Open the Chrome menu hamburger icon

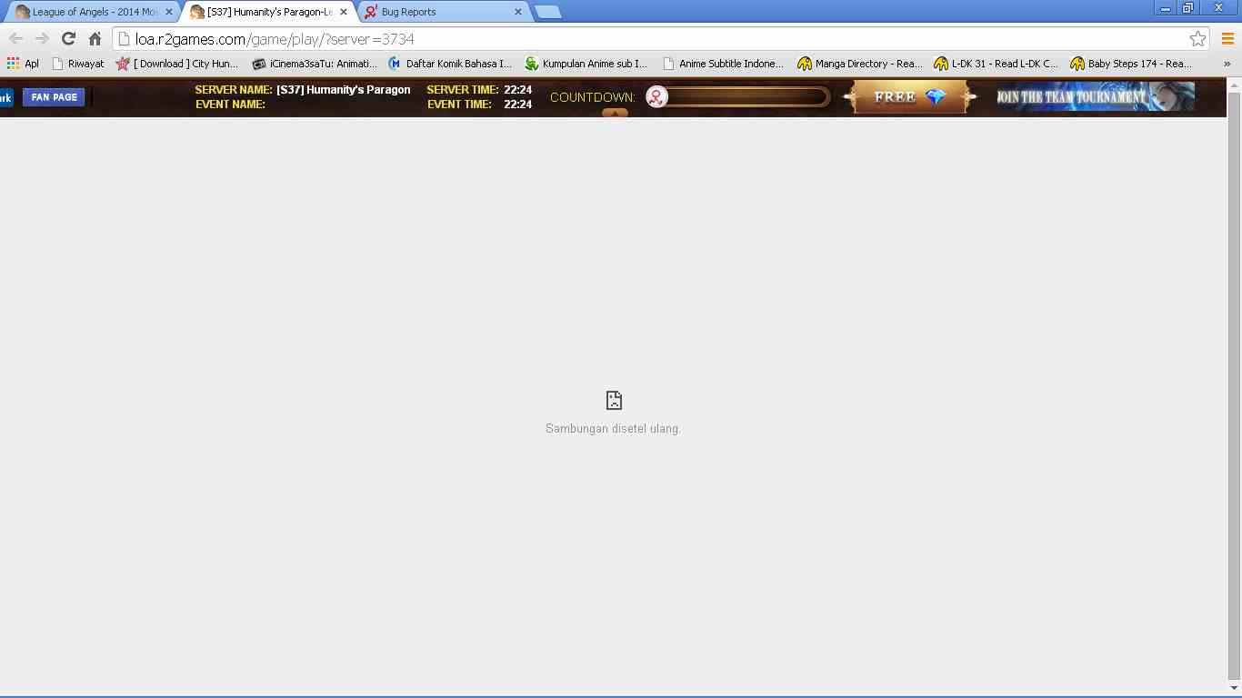point(1227,38)
